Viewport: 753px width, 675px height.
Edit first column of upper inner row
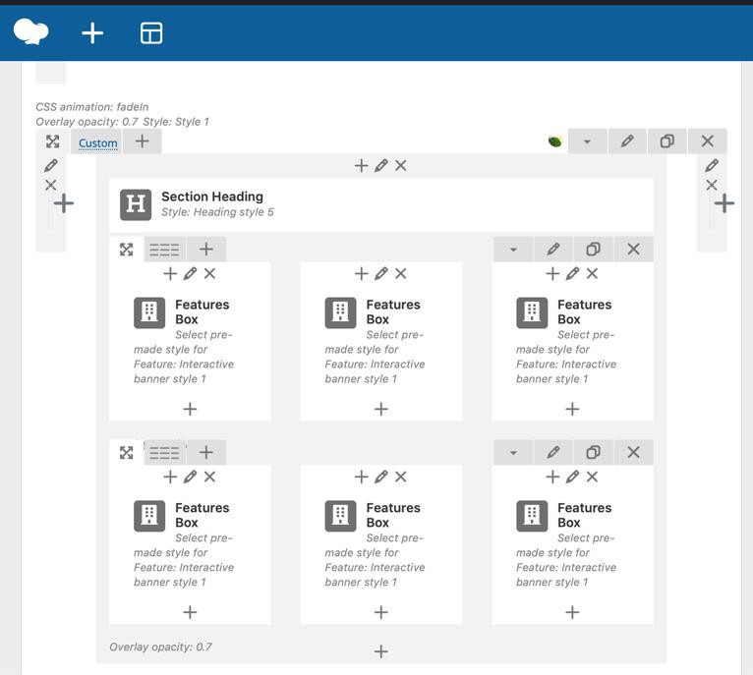[190, 274]
